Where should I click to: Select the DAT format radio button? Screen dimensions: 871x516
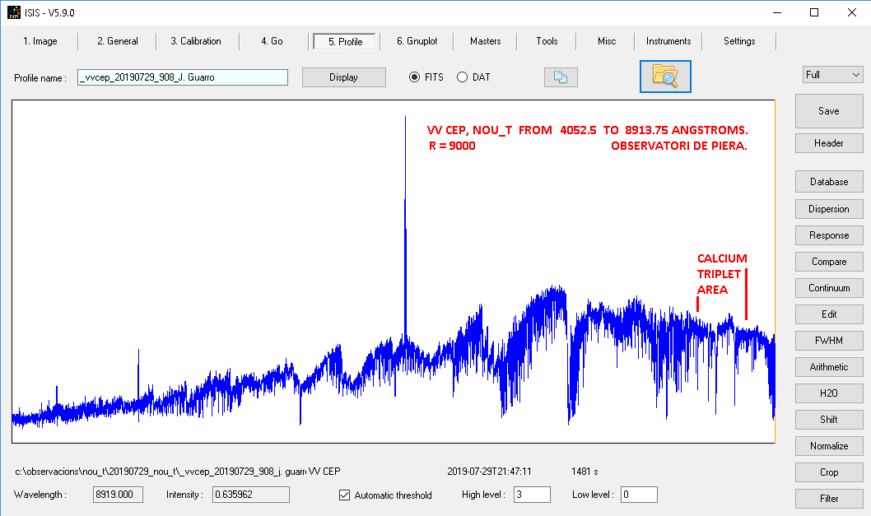(463, 77)
